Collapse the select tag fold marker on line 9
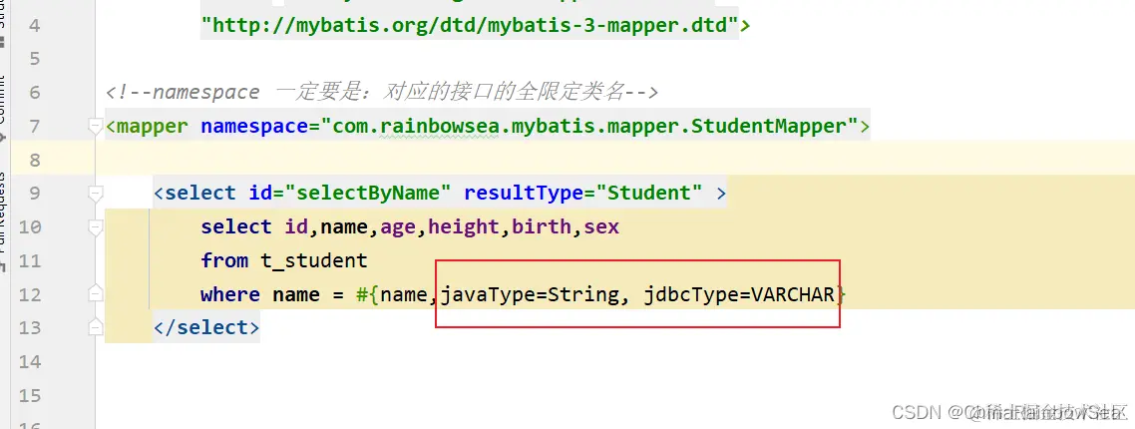Screen dimensions: 1135x429 point(95,195)
